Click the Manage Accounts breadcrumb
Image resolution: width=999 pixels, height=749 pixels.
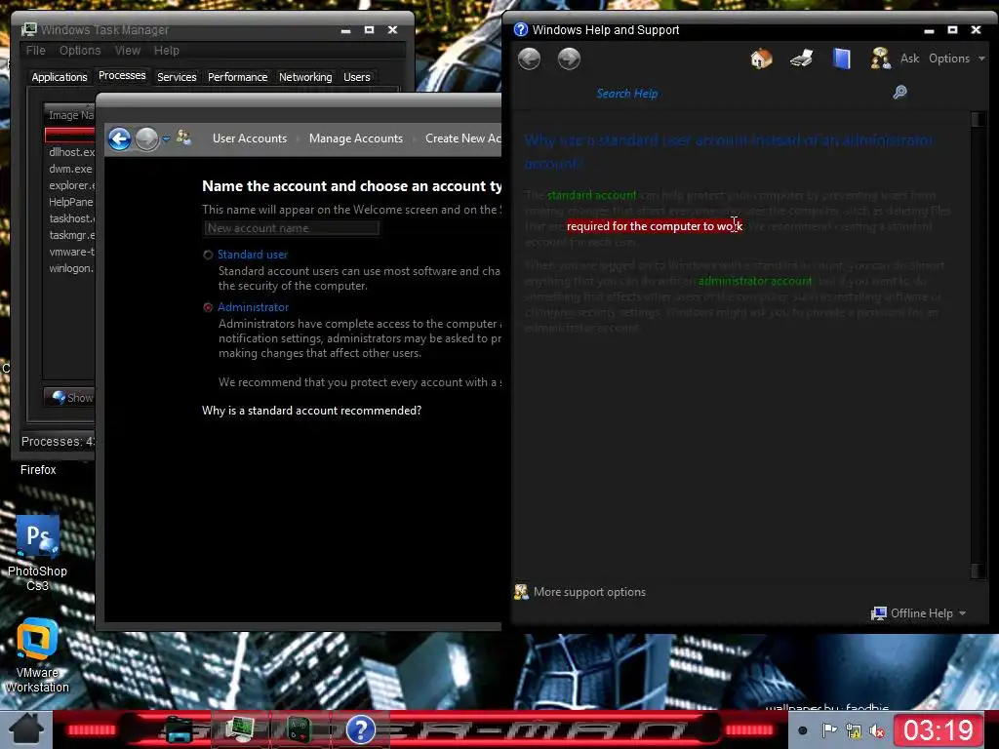(x=355, y=138)
